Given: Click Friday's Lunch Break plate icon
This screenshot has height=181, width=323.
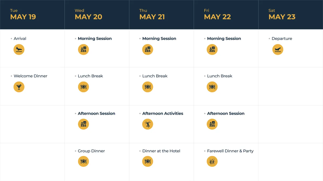Looking at the screenshot, I should tap(212, 87).
